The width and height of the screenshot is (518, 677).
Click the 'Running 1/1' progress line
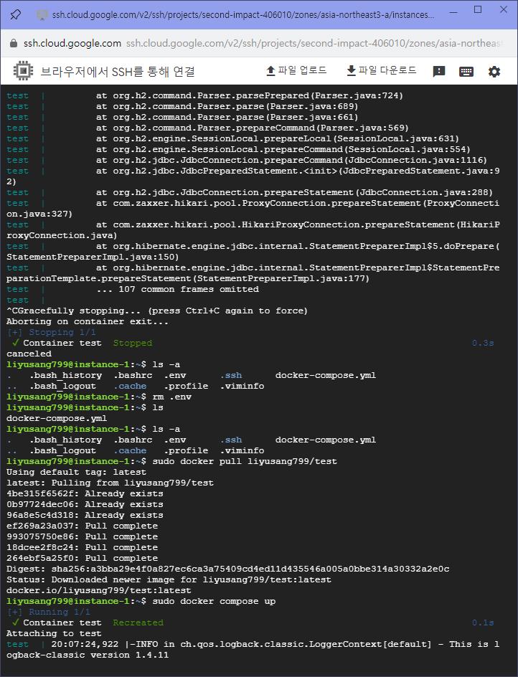[49, 612]
